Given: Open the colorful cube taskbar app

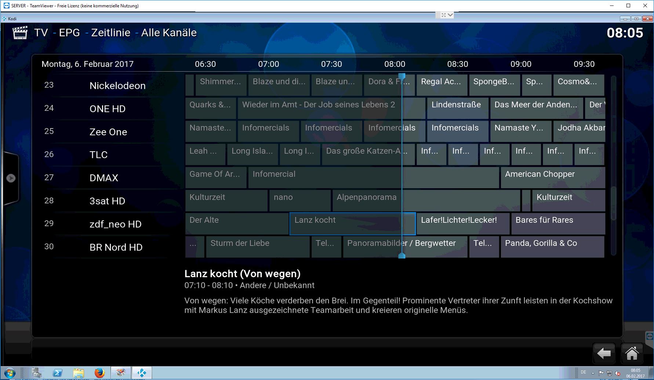Looking at the screenshot, I should click(x=121, y=373).
